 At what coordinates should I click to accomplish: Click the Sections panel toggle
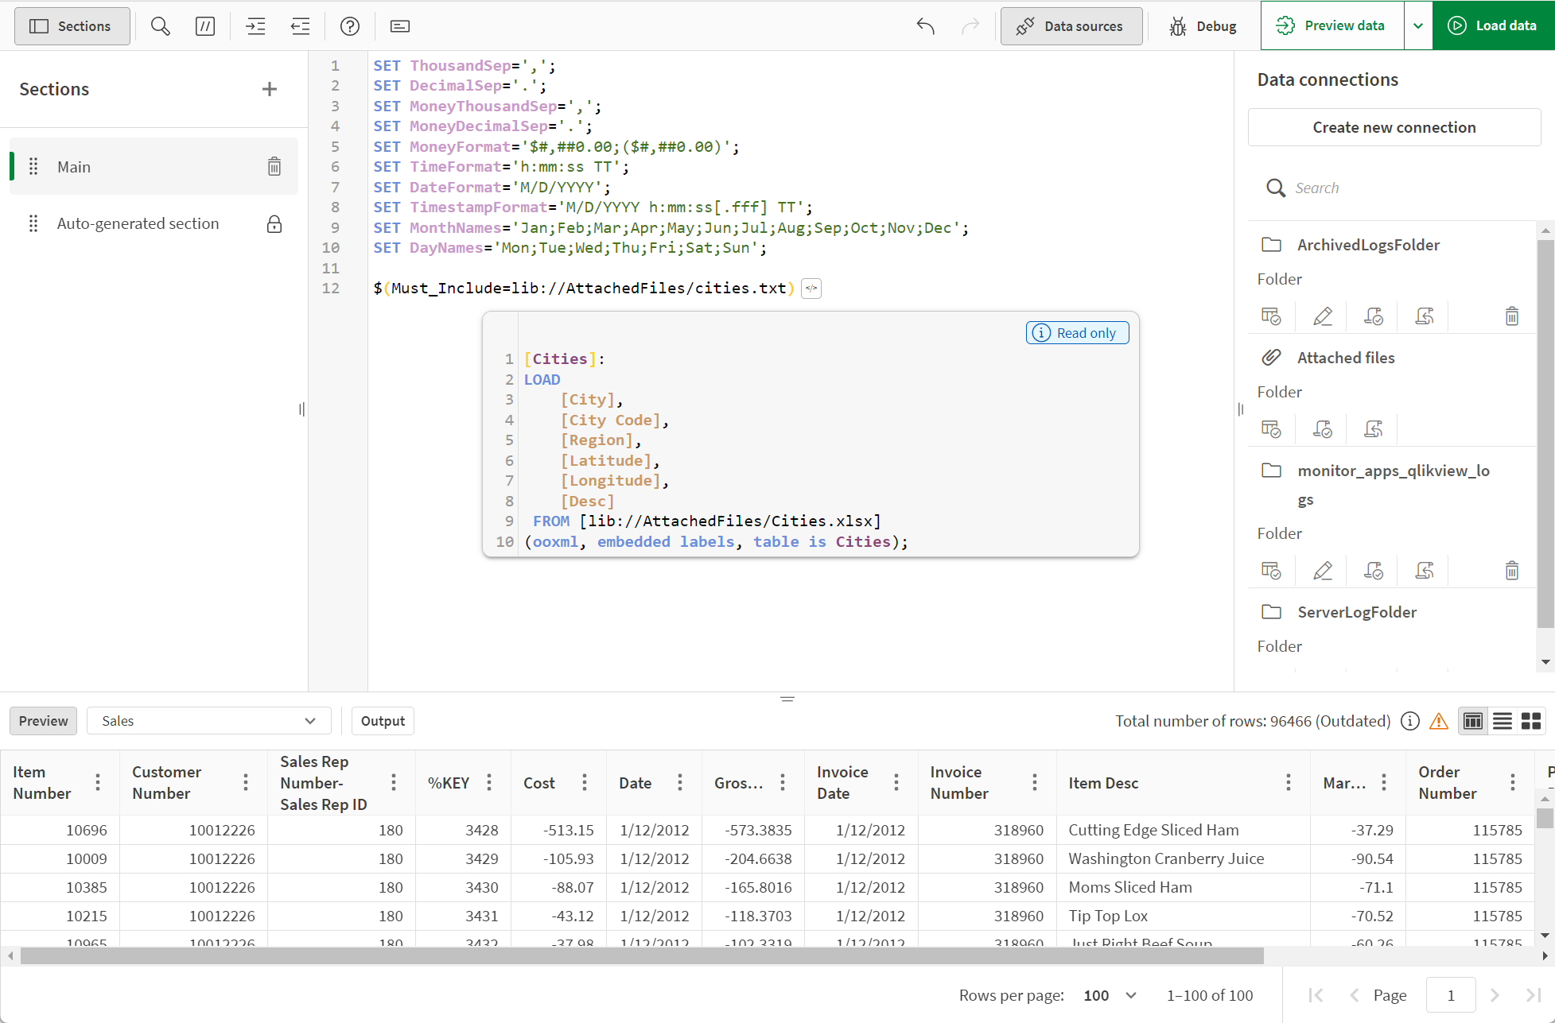pyautogui.click(x=71, y=25)
